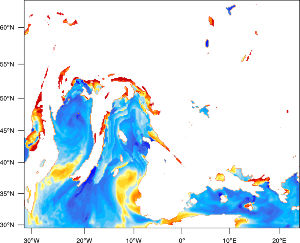Click the 30°N latitude label

7,225
